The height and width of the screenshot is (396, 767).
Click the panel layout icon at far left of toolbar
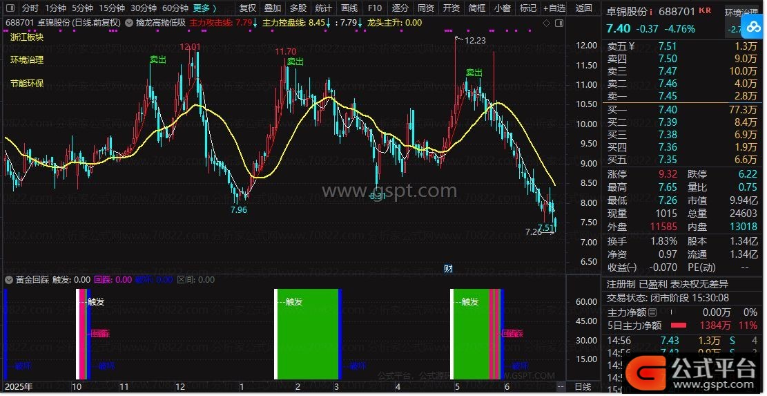click(10, 8)
